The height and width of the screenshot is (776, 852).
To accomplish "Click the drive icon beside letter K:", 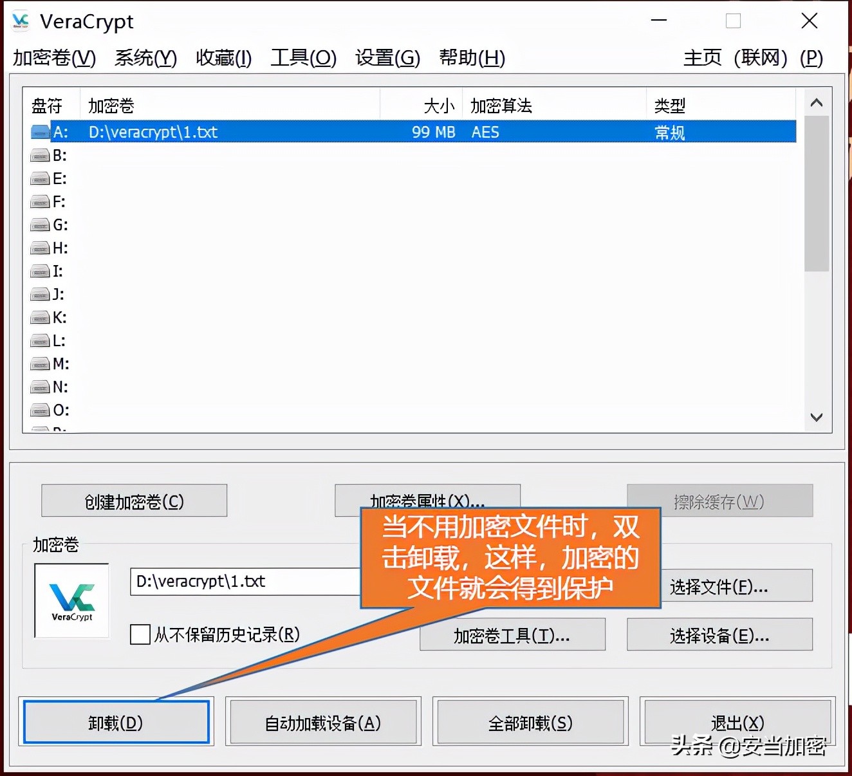I will pyautogui.click(x=39, y=317).
